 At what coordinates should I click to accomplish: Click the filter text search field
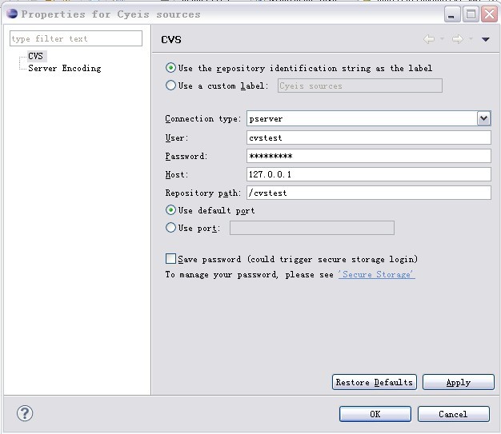point(75,38)
